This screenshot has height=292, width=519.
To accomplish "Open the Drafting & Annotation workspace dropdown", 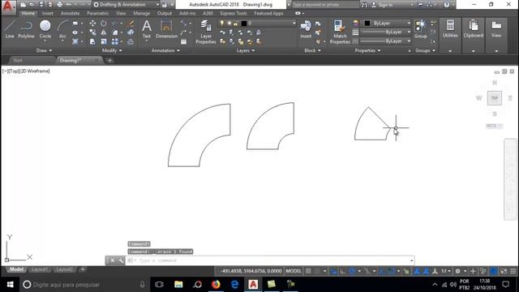I will point(127,5).
